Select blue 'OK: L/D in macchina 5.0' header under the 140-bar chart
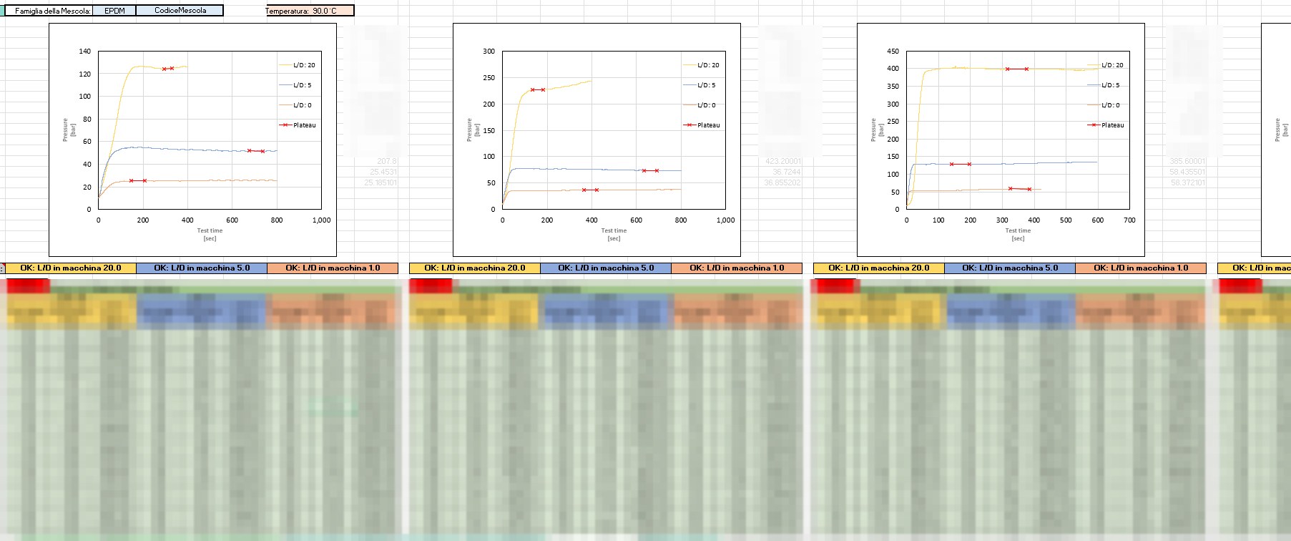This screenshot has height=541, width=1291. pyautogui.click(x=202, y=268)
